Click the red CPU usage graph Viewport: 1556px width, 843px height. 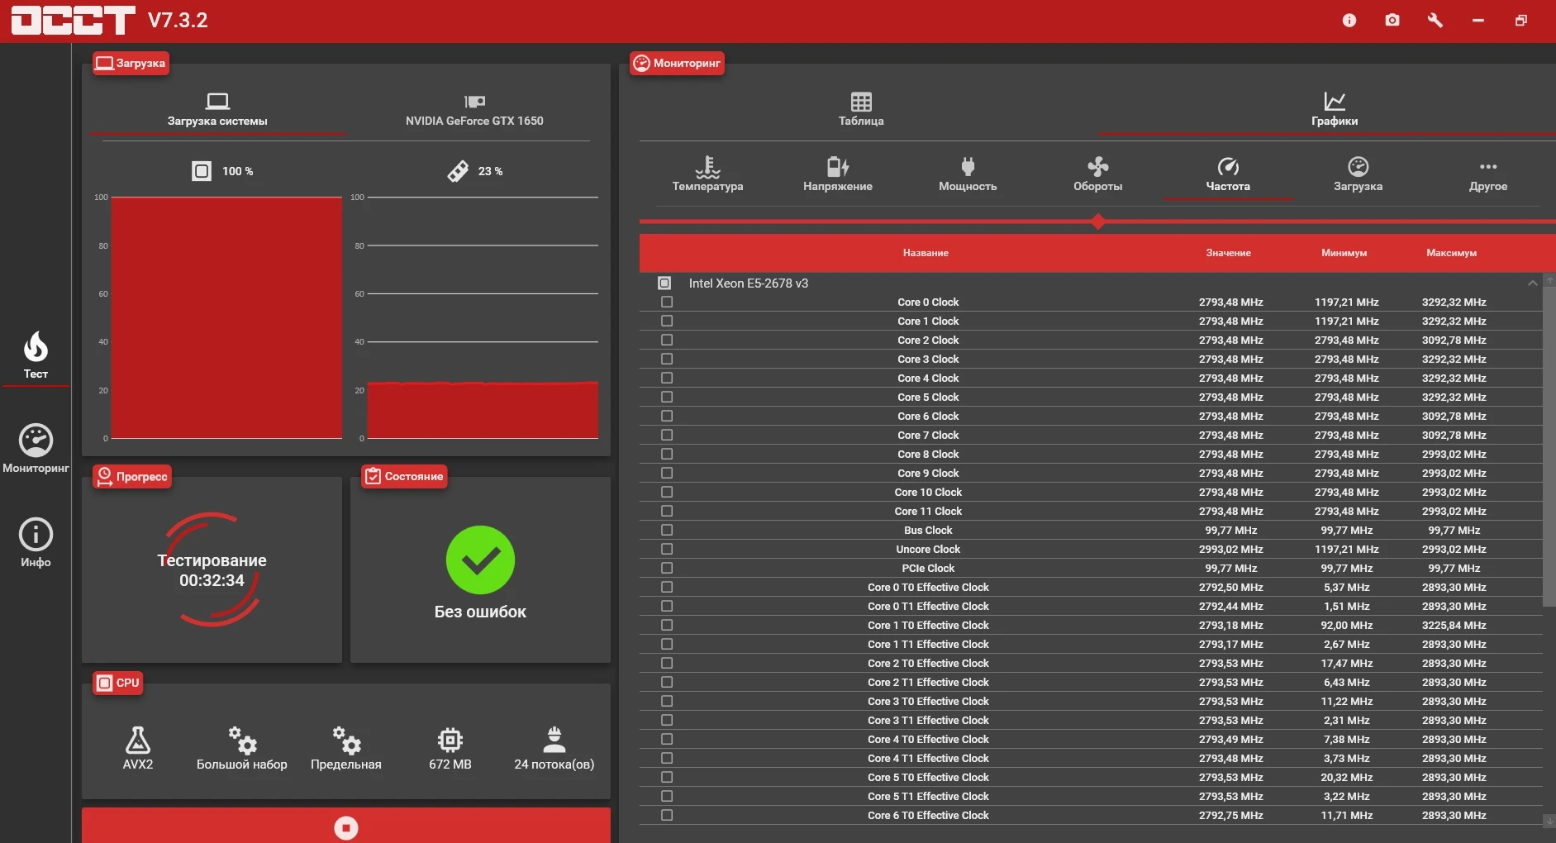click(x=226, y=317)
